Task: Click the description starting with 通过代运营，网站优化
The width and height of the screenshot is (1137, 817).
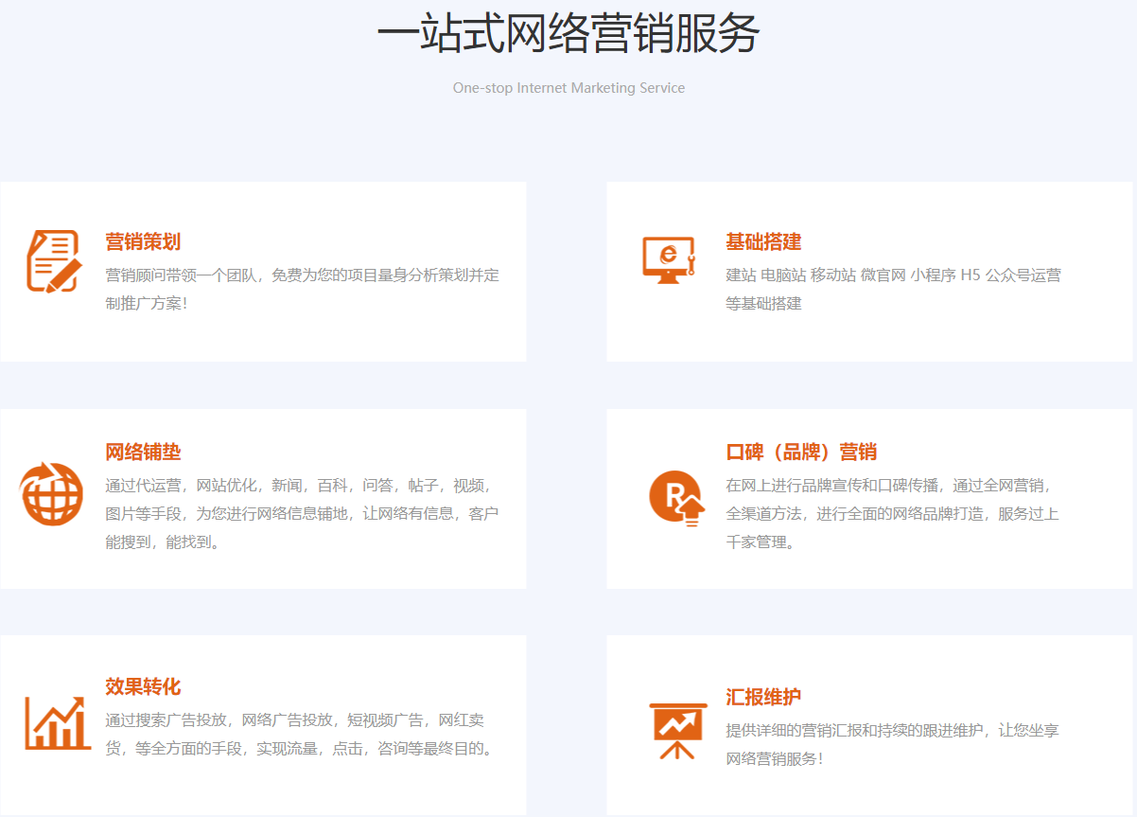Action: tap(302, 513)
